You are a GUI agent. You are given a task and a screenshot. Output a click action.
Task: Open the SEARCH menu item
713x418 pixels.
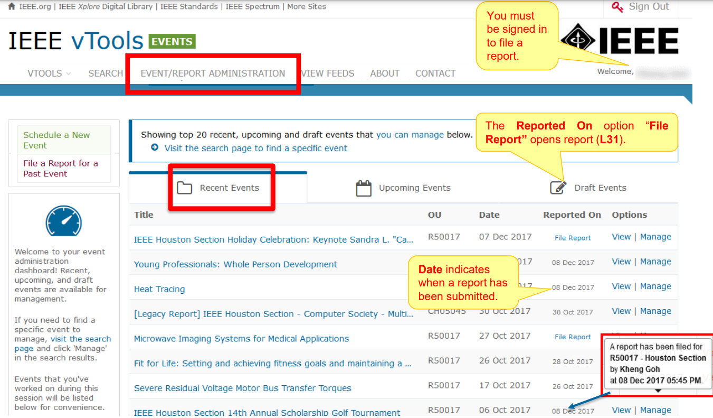[106, 73]
